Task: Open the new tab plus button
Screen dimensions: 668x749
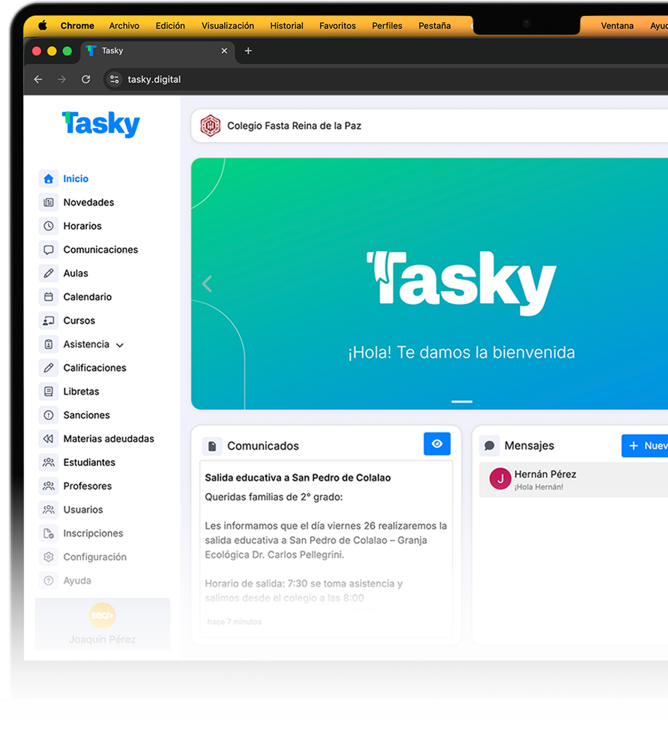Action: coord(248,51)
